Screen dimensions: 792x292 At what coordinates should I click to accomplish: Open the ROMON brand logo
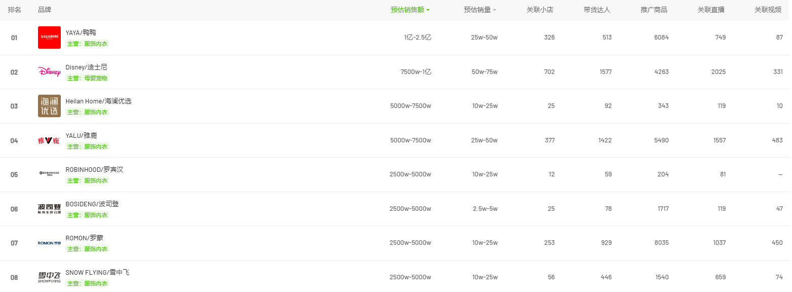(49, 243)
